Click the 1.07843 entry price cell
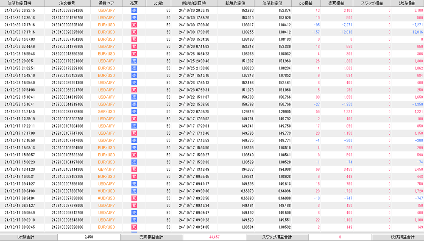Viewport: 424px width, 241px height. point(248,76)
